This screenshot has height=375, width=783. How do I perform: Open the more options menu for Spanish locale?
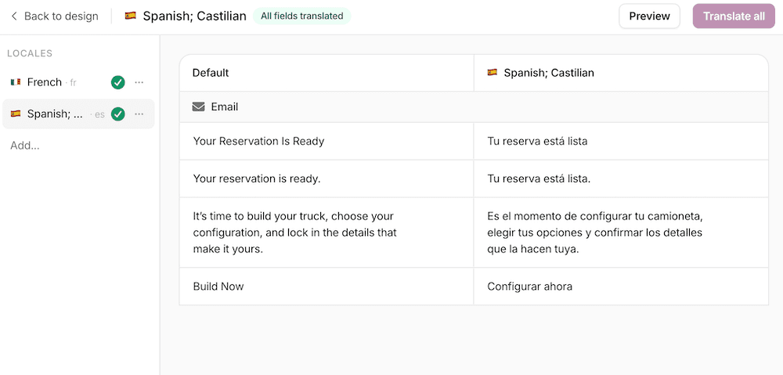(139, 114)
